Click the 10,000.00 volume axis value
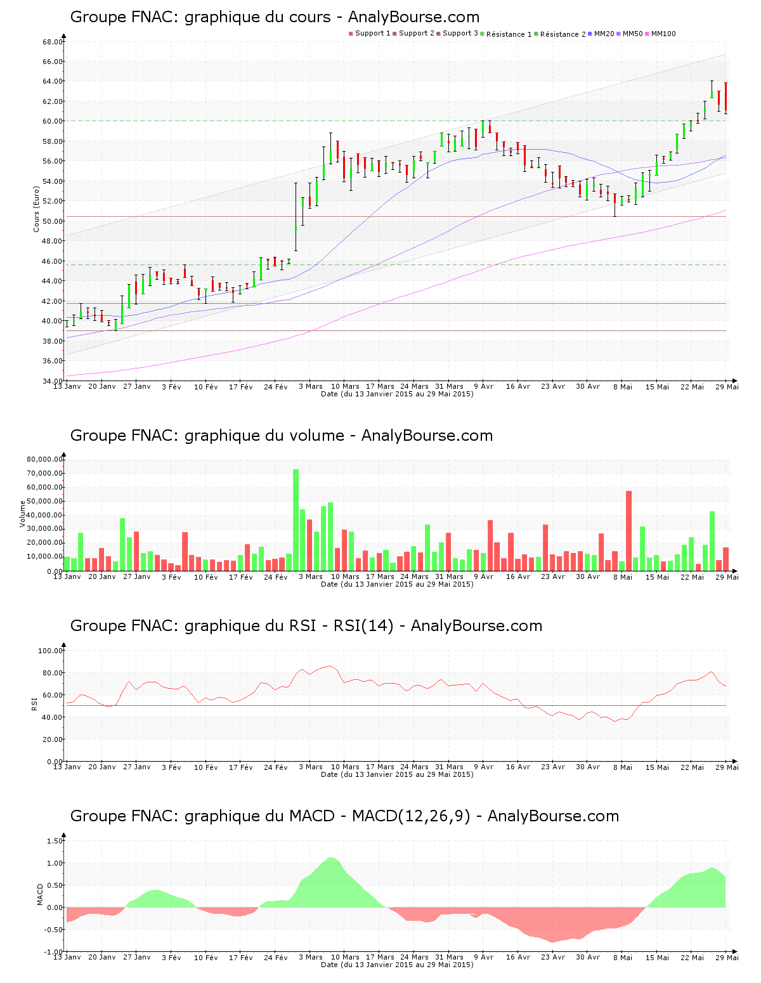 pyautogui.click(x=44, y=557)
